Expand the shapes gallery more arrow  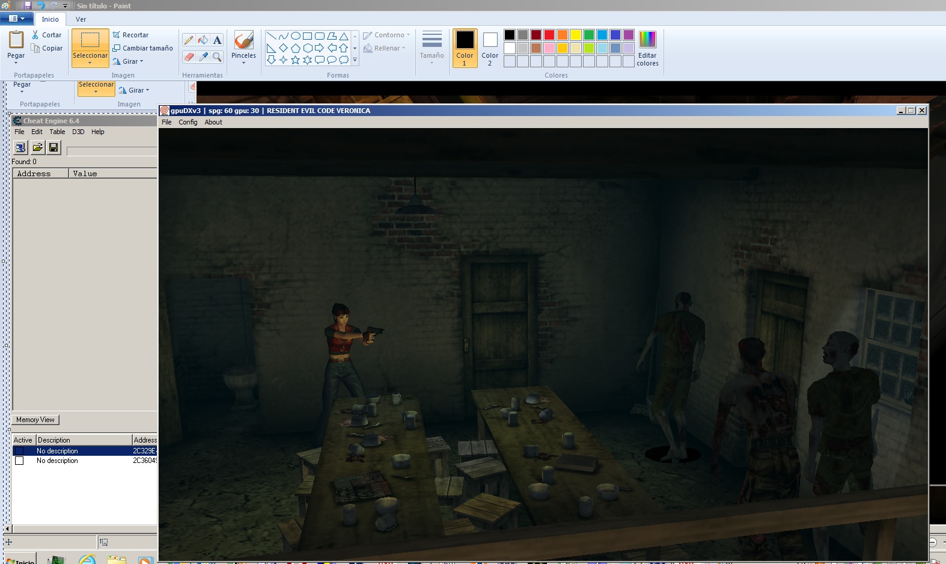pos(355,60)
